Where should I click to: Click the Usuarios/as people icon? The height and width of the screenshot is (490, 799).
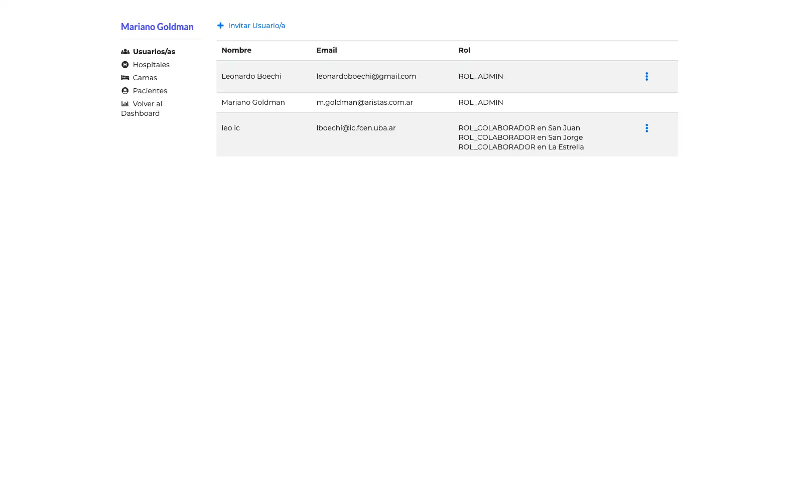(x=125, y=52)
